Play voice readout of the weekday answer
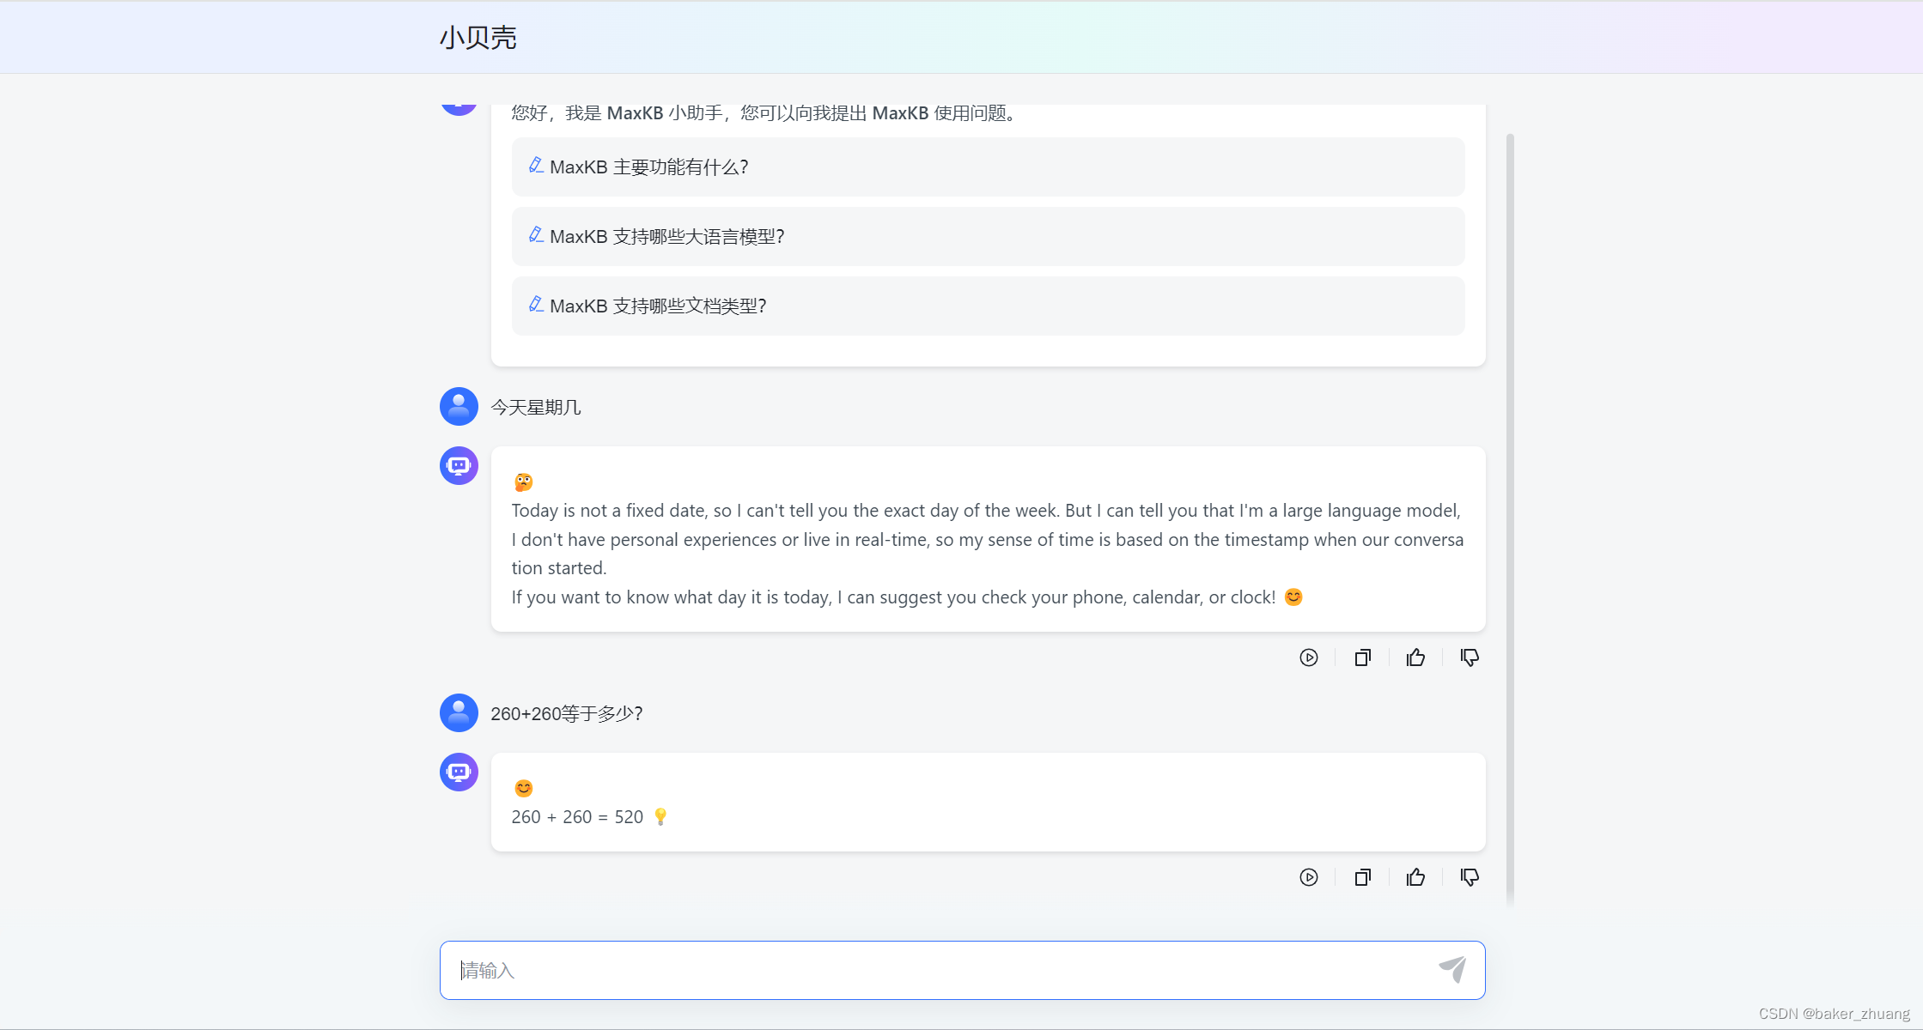Viewport: 1923px width, 1030px height. pos(1309,657)
